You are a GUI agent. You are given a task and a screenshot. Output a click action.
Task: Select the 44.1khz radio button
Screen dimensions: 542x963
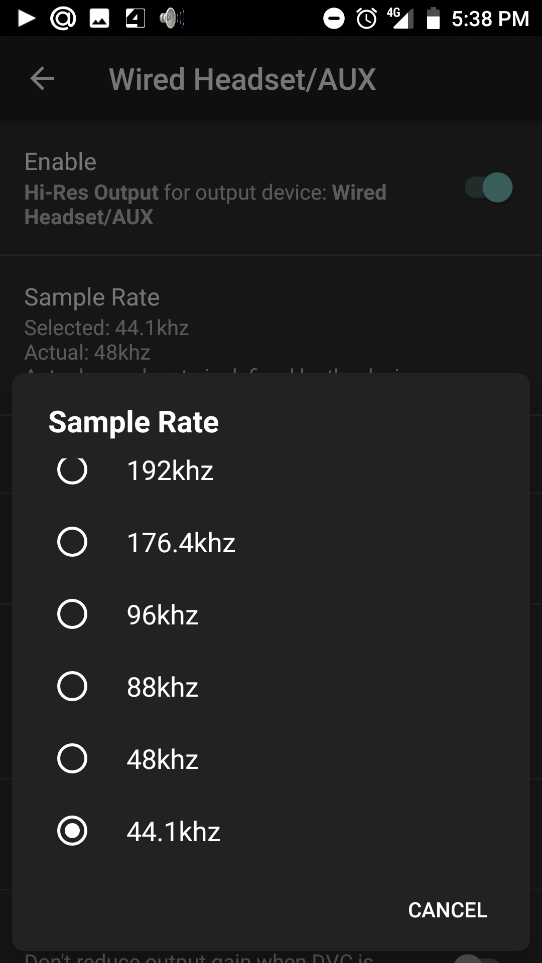72,831
